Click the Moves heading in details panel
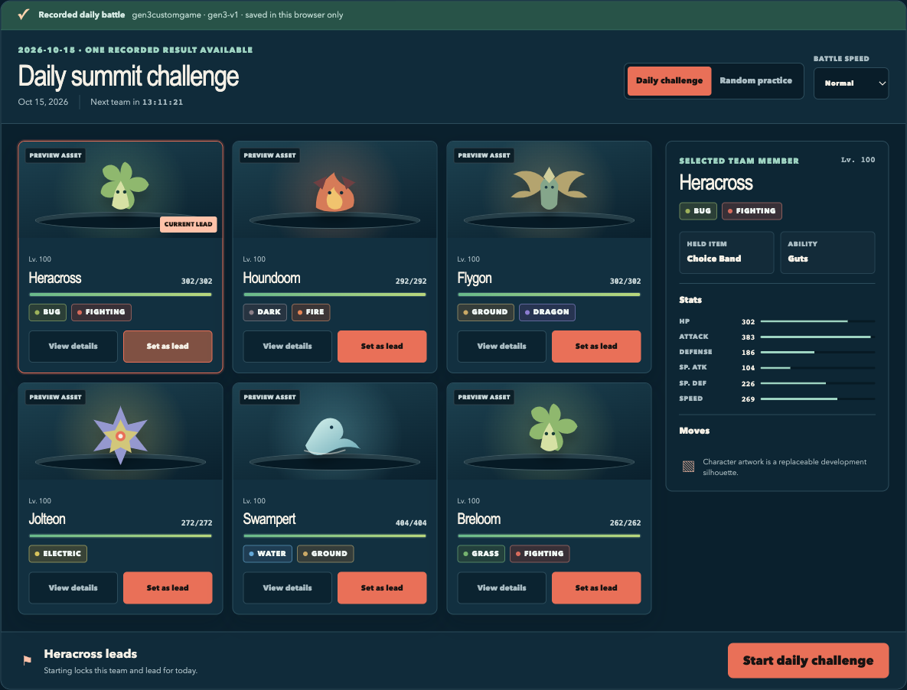 pyautogui.click(x=694, y=431)
